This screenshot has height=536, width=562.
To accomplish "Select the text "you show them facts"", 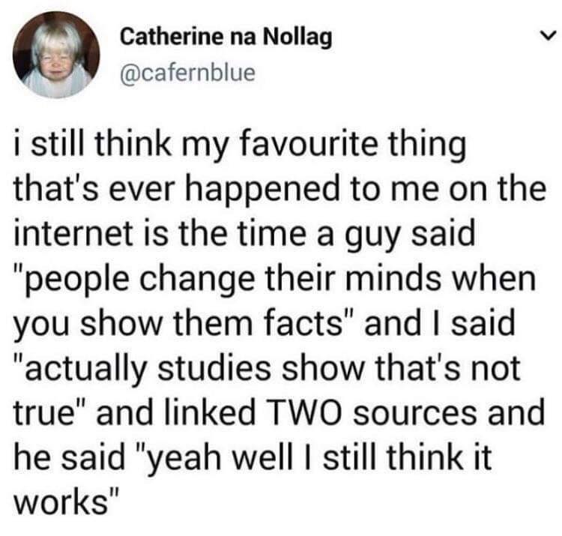I will 172,325.
